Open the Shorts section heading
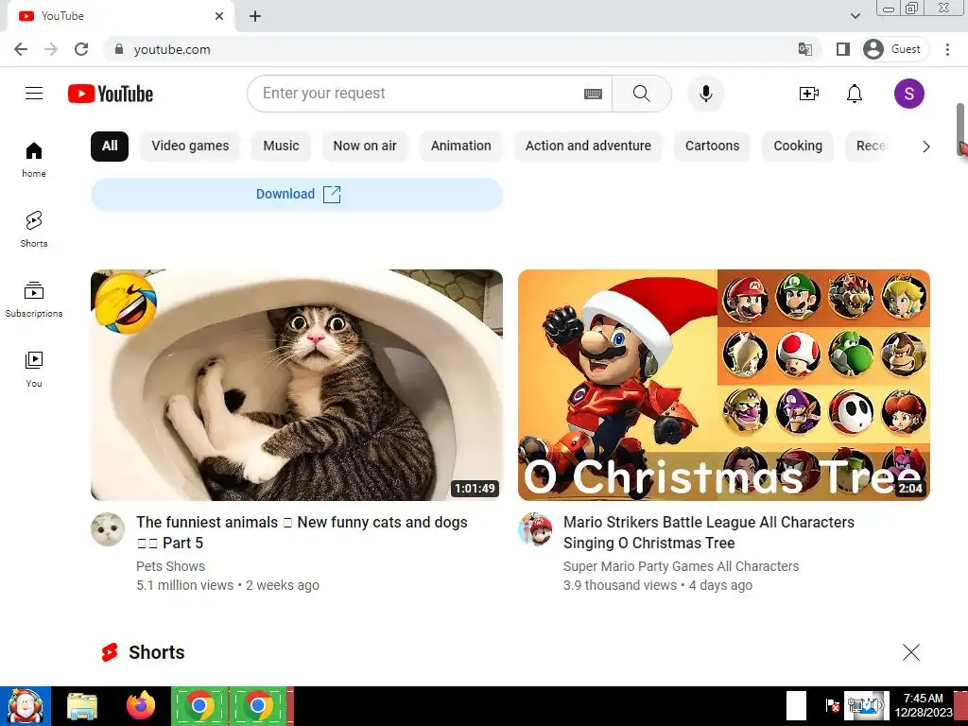Viewport: 968px width, 726px height. [156, 652]
